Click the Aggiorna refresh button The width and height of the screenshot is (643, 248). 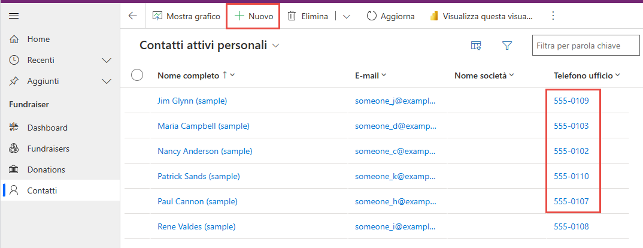pyautogui.click(x=390, y=16)
